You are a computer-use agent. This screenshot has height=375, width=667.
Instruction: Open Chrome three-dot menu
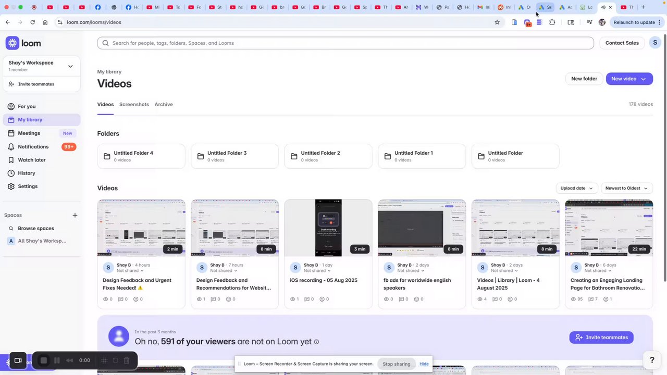(660, 22)
